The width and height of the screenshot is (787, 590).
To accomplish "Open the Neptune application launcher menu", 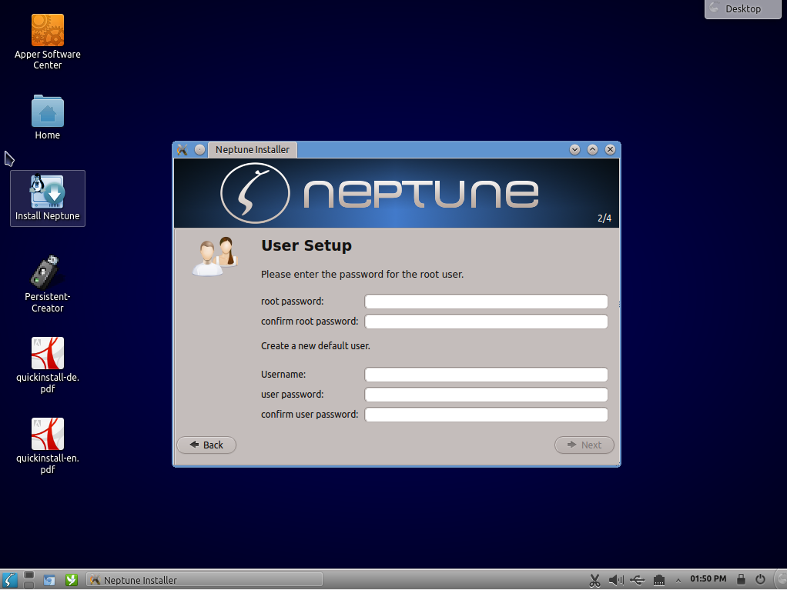I will point(9,580).
